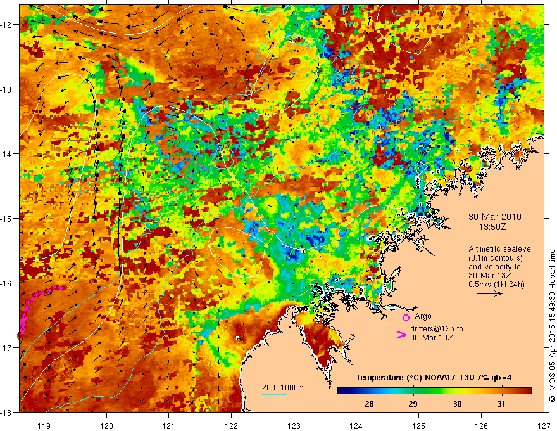Click the 'drifters@12h to' legend text

coord(437,329)
